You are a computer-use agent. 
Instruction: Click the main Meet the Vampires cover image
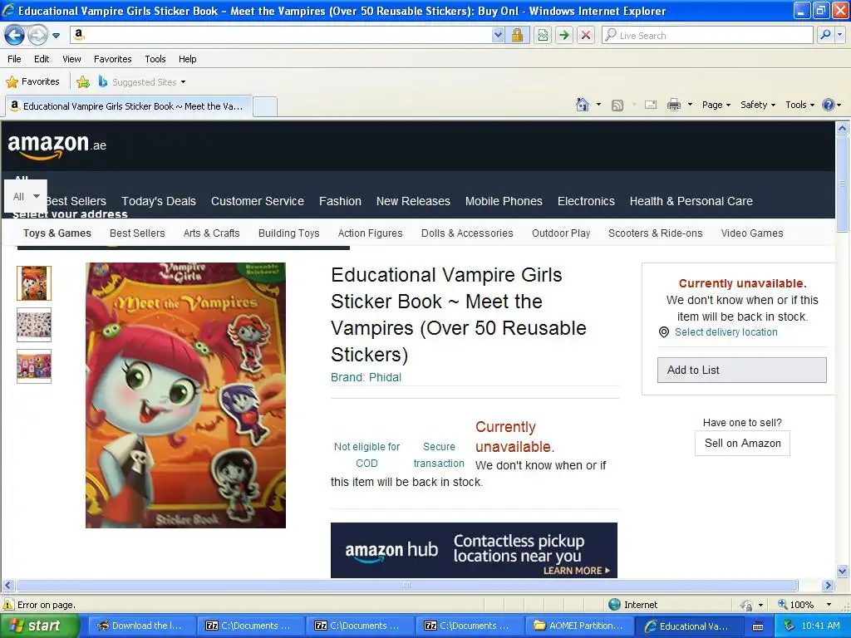click(x=185, y=395)
